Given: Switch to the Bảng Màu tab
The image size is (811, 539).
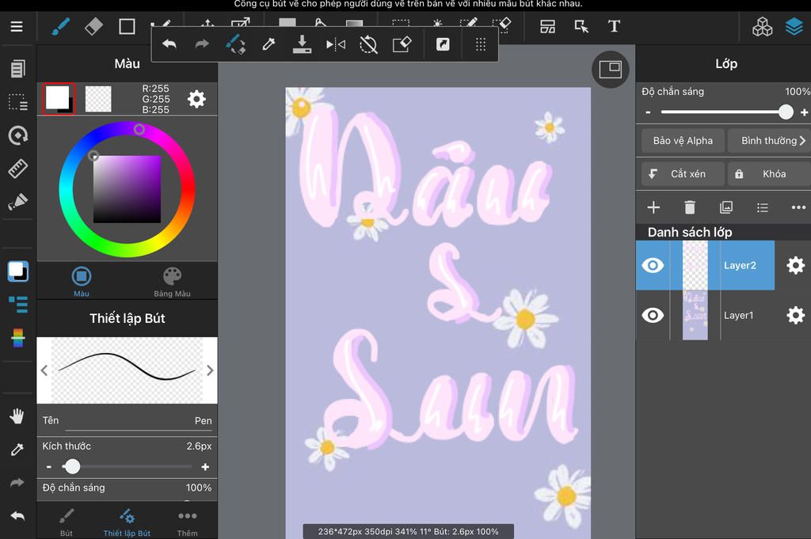Looking at the screenshot, I should (172, 282).
